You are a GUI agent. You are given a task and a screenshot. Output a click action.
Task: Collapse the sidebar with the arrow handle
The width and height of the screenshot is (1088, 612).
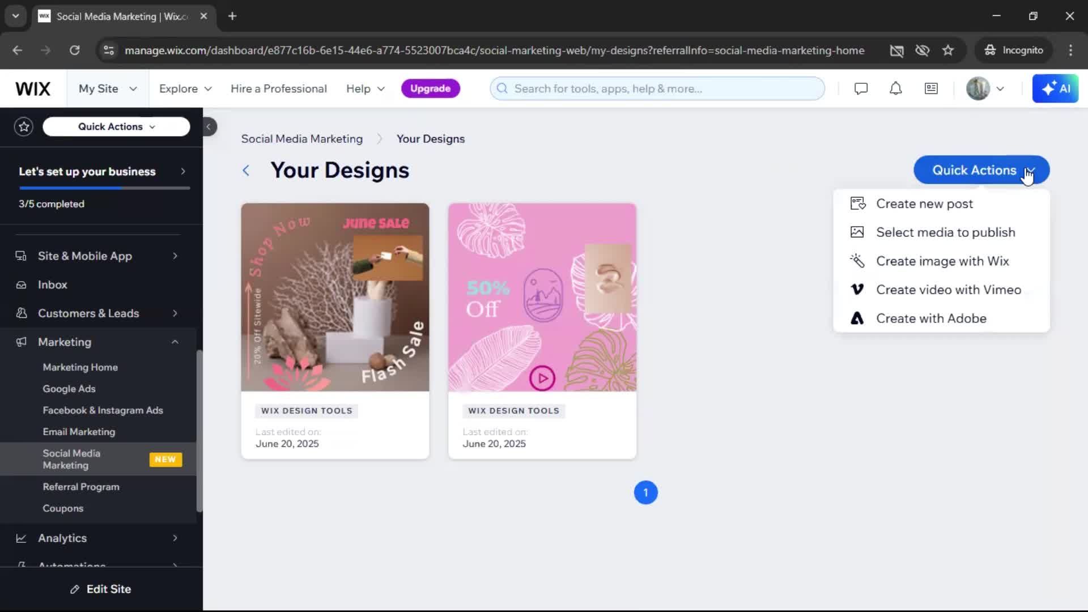(x=209, y=127)
